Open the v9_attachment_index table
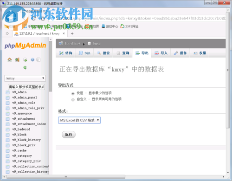This screenshot has width=232, height=181. tap(29, 124)
